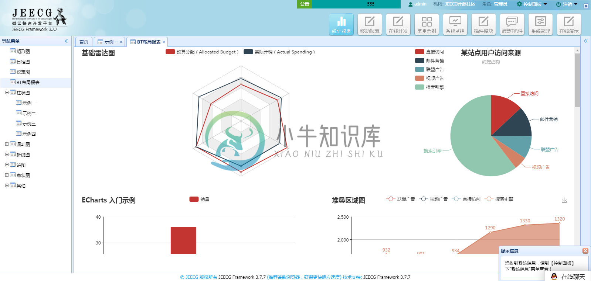
Task: Switch to the 首页 tab
Action: click(x=84, y=42)
